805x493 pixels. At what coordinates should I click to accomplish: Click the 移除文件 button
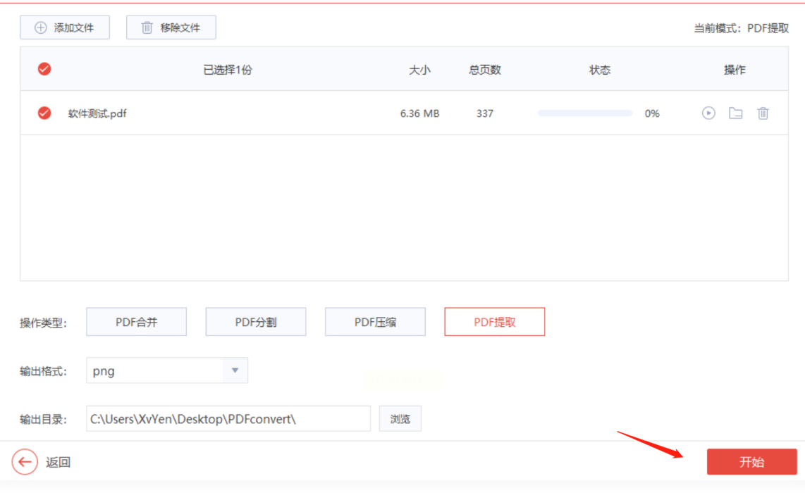click(x=171, y=27)
